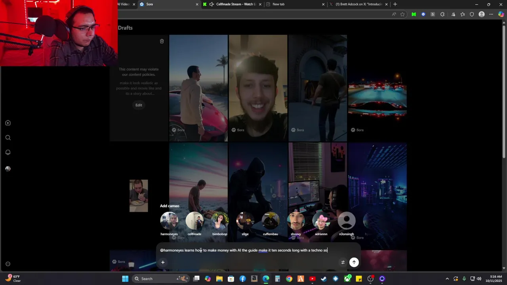Switch to the Cellfmade Stream tab

pos(233,4)
